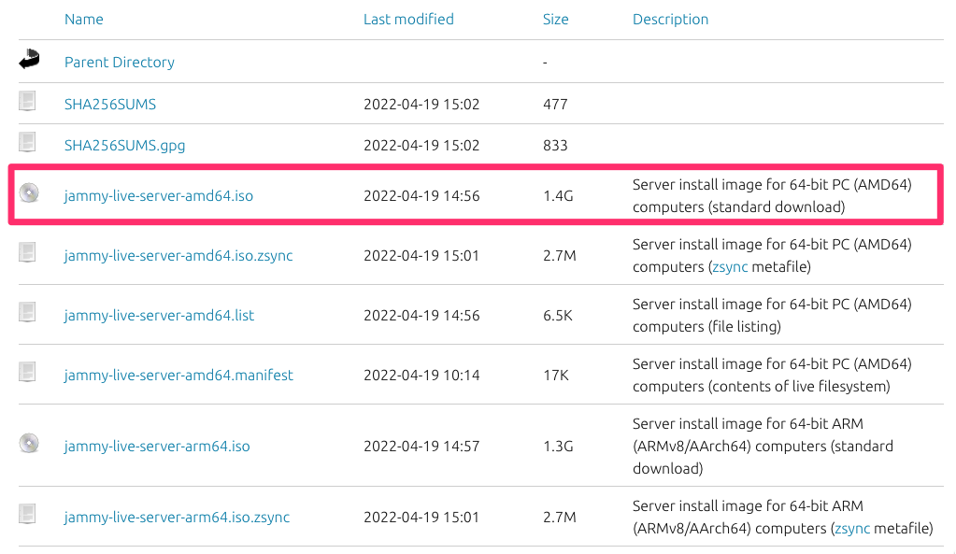Click the disc icon for jammy-live-server-amd64.iso
This screenshot has height=554, width=956.
(29, 193)
